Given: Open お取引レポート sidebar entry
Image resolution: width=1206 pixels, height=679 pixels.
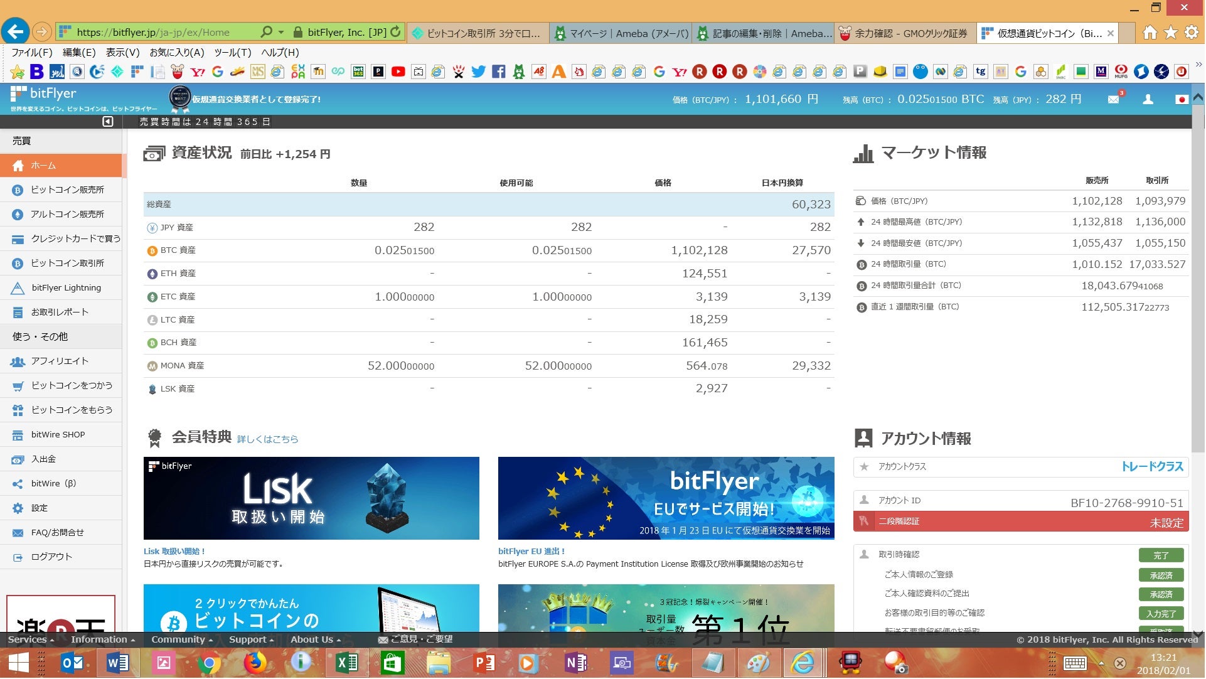Looking at the screenshot, I should point(61,313).
